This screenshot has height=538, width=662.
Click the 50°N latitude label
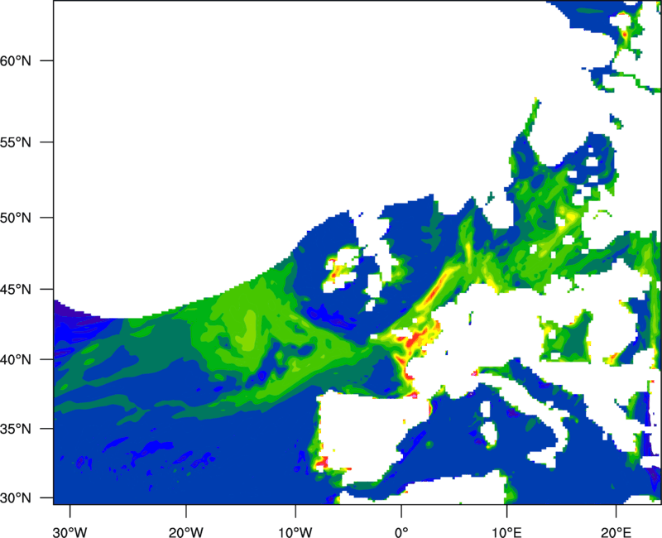16,218
